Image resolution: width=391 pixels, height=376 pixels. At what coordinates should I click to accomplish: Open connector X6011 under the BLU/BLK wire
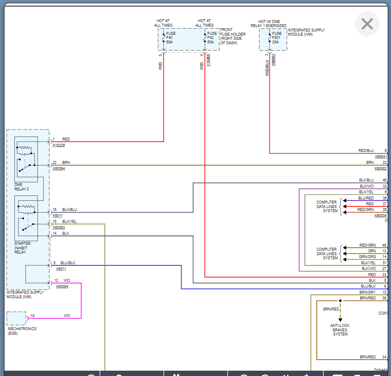pos(61,269)
